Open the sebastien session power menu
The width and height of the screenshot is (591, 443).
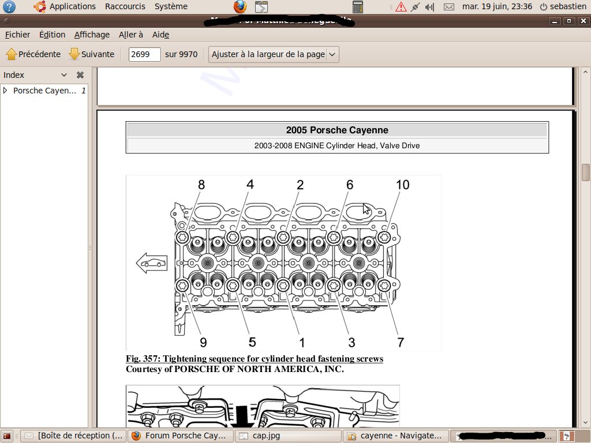coord(563,6)
